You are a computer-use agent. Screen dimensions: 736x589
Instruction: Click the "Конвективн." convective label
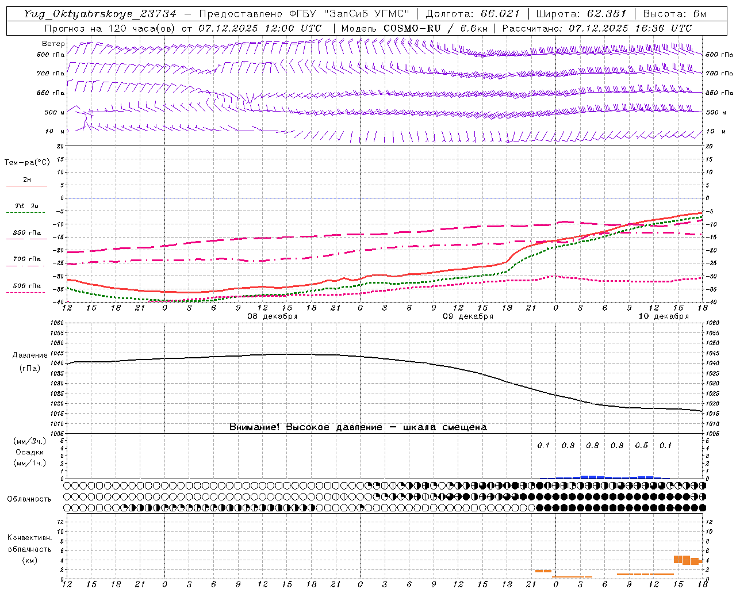point(29,538)
